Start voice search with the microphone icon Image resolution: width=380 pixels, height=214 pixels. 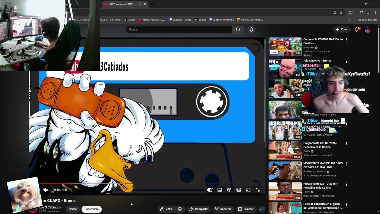click(251, 29)
